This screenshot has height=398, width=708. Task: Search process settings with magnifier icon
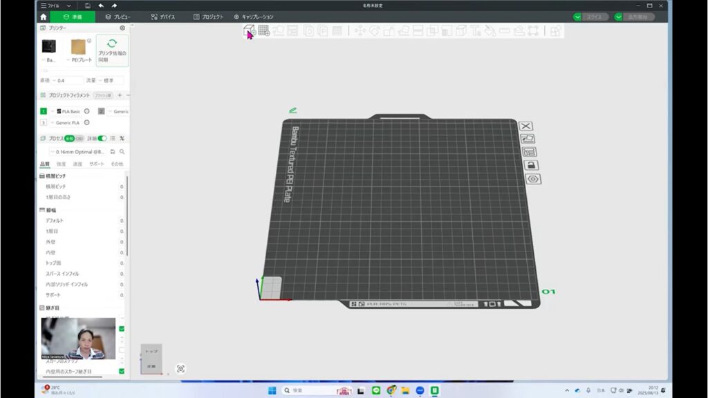tap(122, 152)
